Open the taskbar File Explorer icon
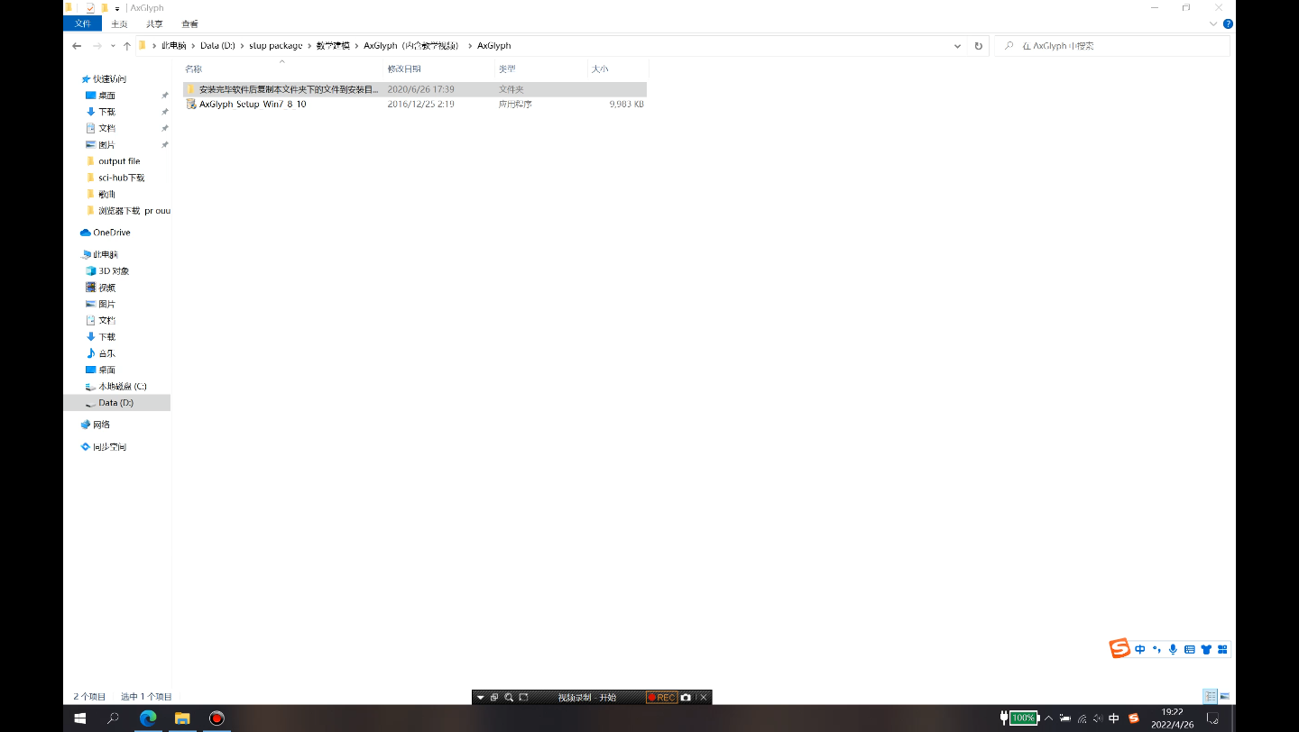 pyautogui.click(x=182, y=718)
